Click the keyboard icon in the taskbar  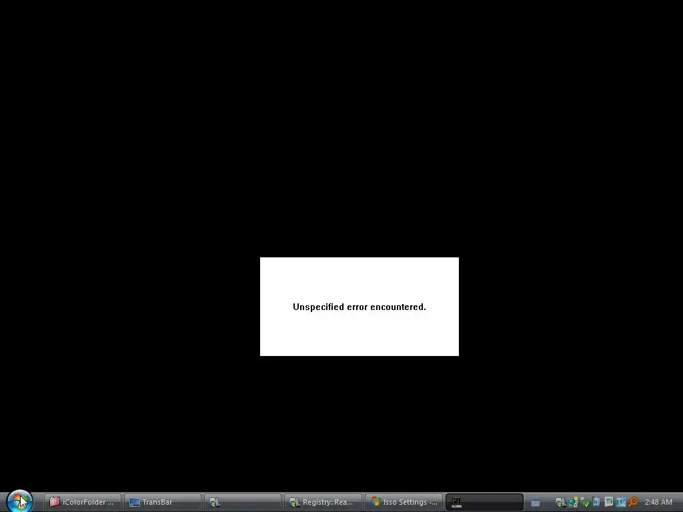[x=536, y=503]
